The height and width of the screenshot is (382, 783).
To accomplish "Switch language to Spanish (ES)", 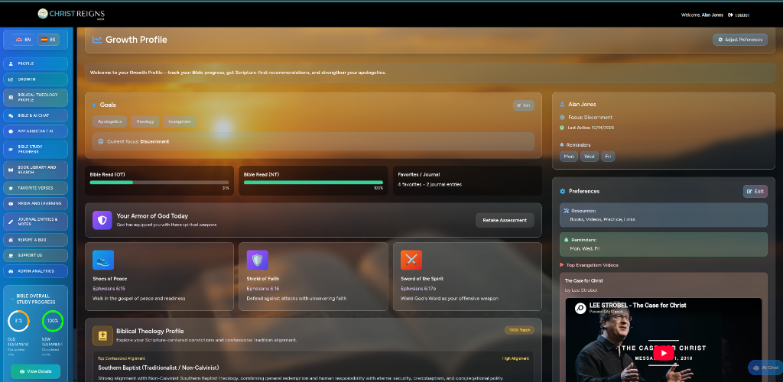I will 48,40.
